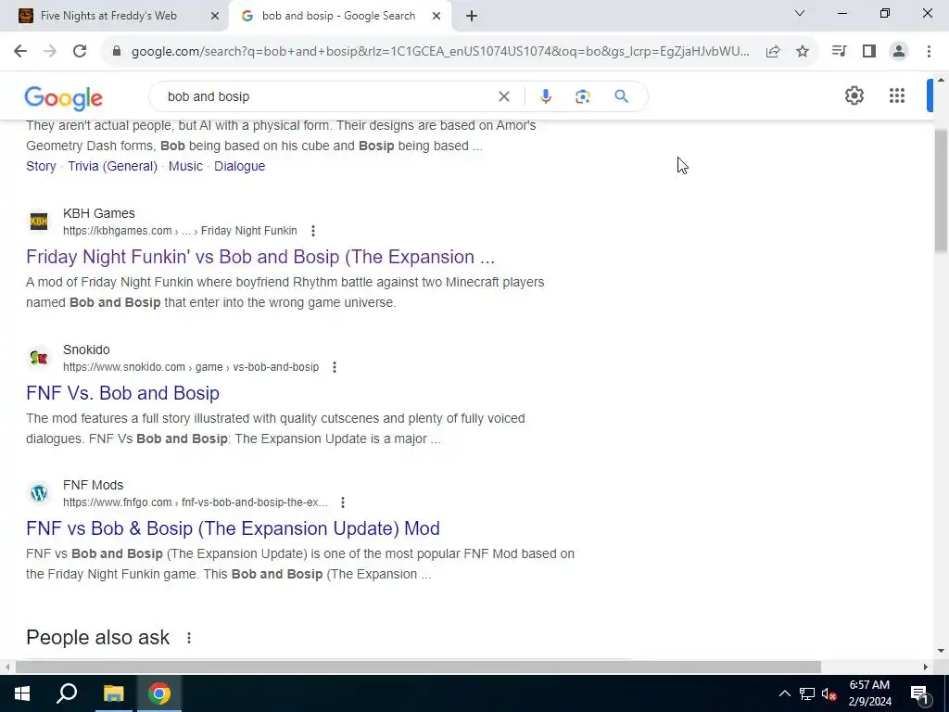Click the scrollbar down arrow
Image resolution: width=949 pixels, height=712 pixels.
click(x=942, y=651)
